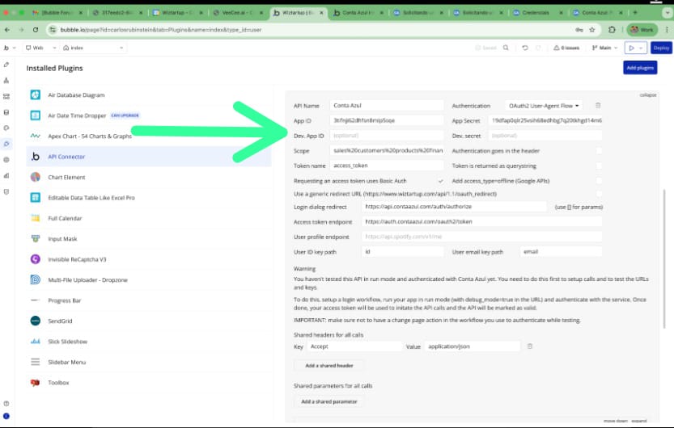Click the Air Database Diagram plugin icon

(x=36, y=94)
